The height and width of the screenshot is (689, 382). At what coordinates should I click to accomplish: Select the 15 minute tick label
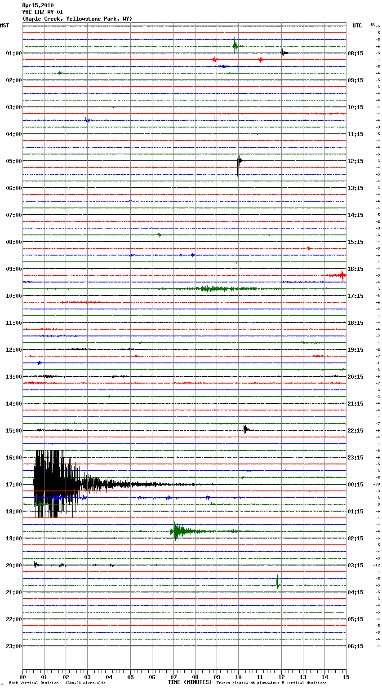point(346,677)
